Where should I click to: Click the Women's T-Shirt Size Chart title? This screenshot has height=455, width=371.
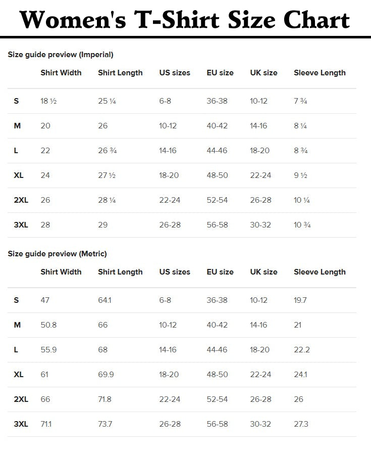(x=185, y=19)
